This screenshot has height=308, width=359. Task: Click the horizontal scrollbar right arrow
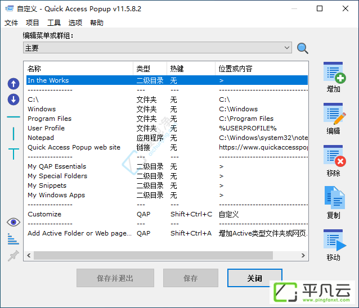303,255
